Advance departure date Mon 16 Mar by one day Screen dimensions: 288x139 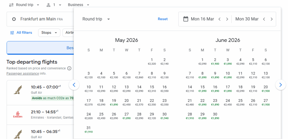pos(227,19)
